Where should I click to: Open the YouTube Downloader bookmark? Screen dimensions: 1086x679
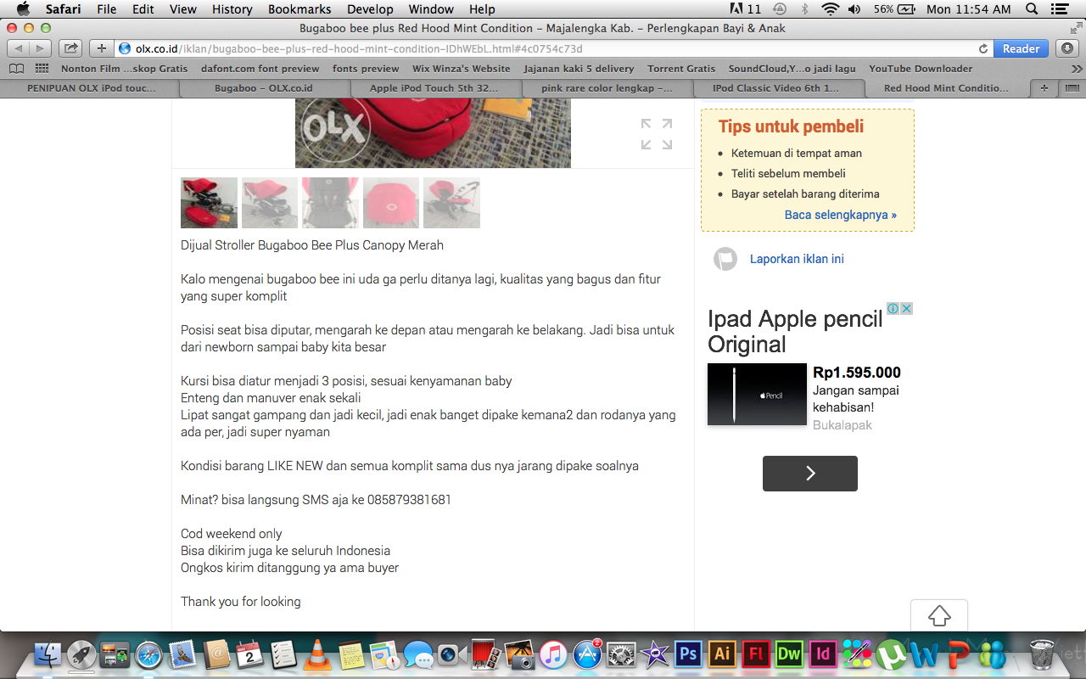921,69
